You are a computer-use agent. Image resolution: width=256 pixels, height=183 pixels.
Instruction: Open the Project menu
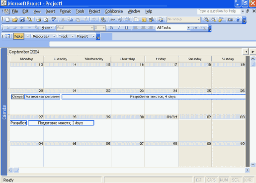point(94,11)
